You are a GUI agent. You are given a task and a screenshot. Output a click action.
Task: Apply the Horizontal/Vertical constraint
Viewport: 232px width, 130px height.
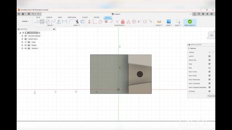[x=89, y=22]
